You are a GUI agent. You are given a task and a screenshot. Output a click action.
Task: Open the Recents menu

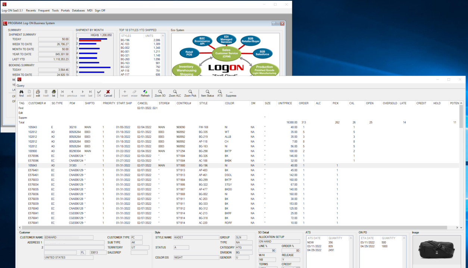[x=31, y=10]
